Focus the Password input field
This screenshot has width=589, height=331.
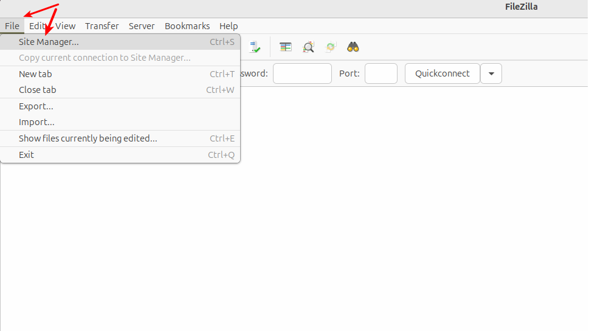pos(302,73)
